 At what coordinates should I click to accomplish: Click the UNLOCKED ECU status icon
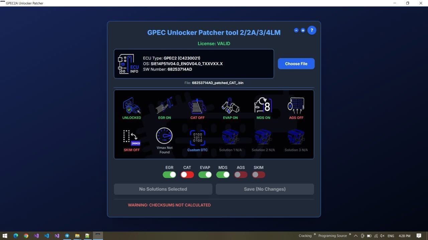[131, 106]
